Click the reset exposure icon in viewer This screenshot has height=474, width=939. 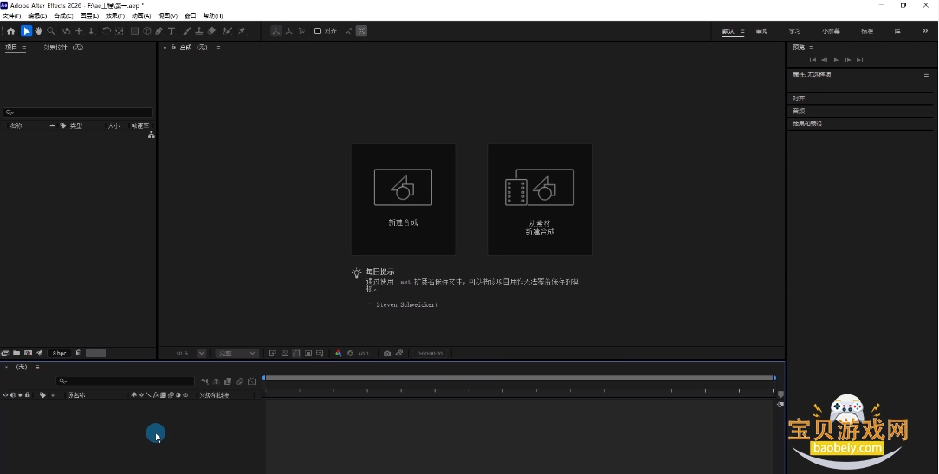tap(350, 353)
